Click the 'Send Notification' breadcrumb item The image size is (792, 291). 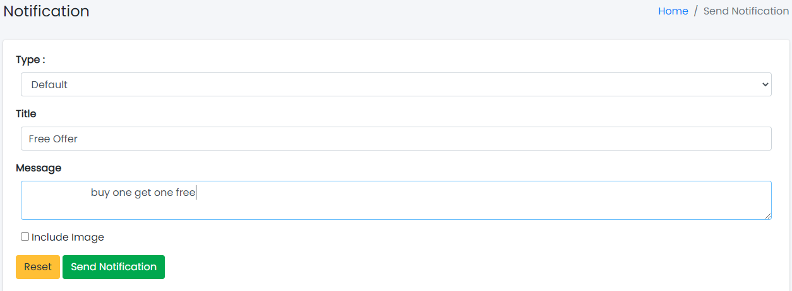click(746, 11)
